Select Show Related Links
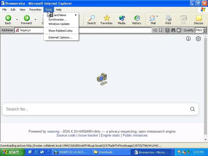Image resolution: width=208 pixels, height=156 pixels. click(61, 31)
